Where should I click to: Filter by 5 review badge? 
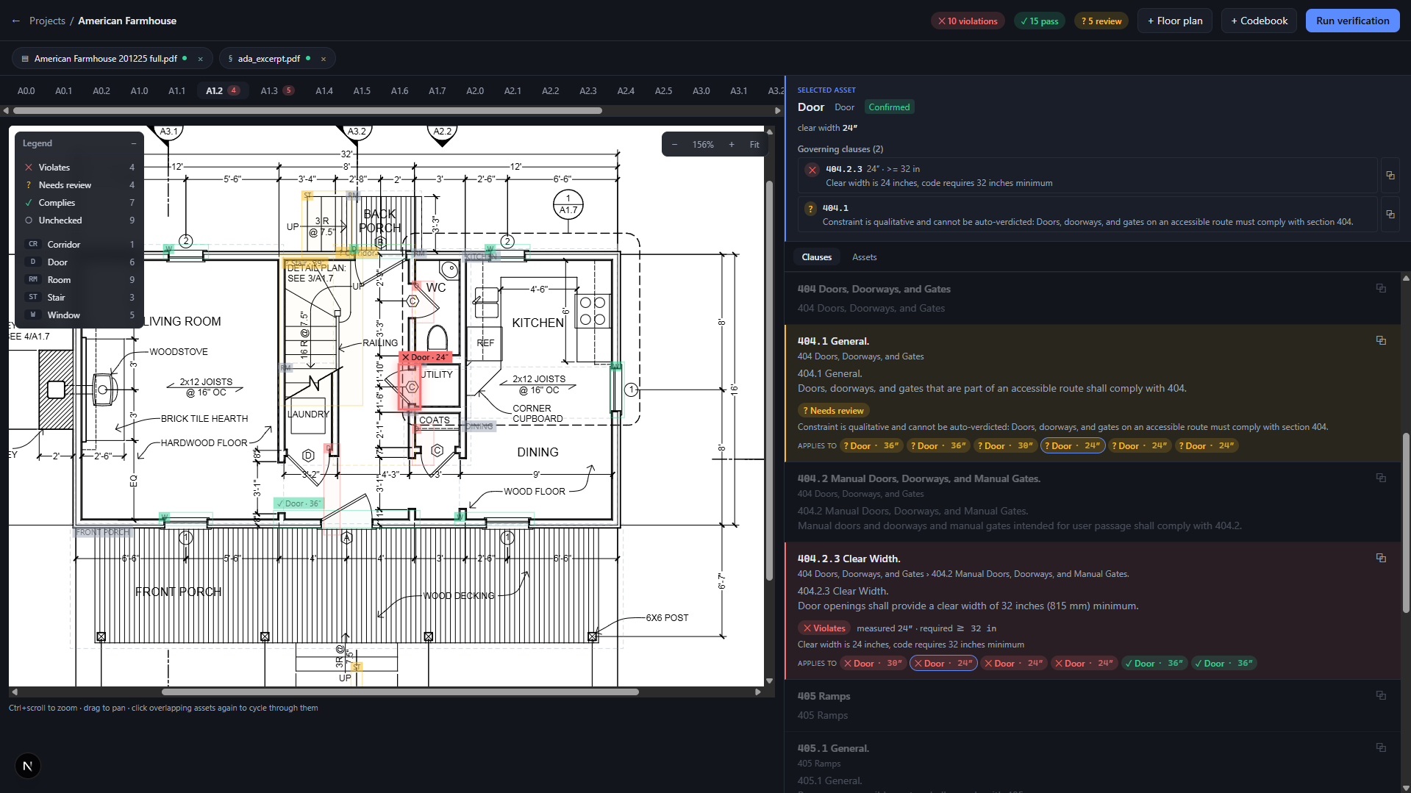(1101, 21)
